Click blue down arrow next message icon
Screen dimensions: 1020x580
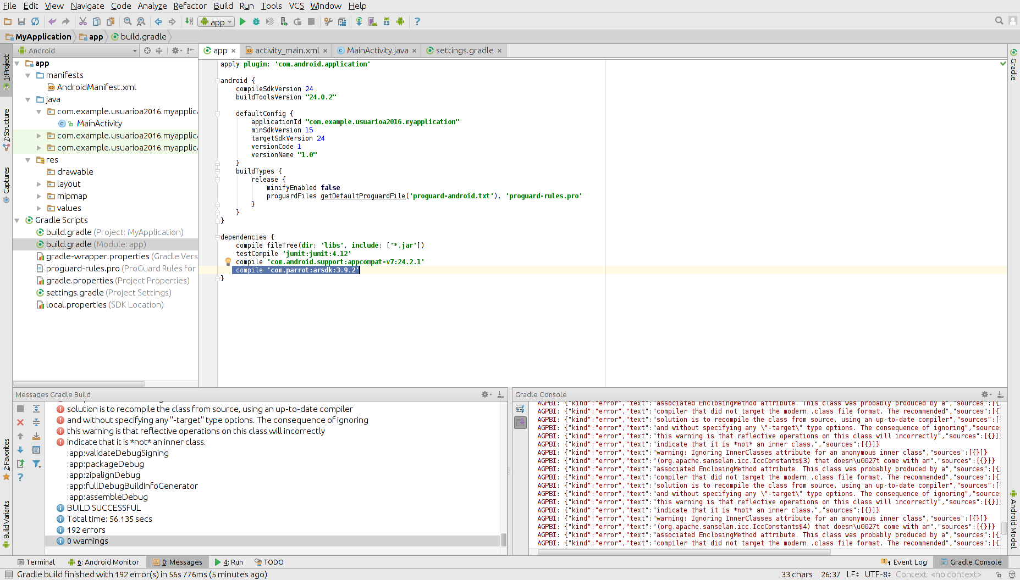point(20,450)
